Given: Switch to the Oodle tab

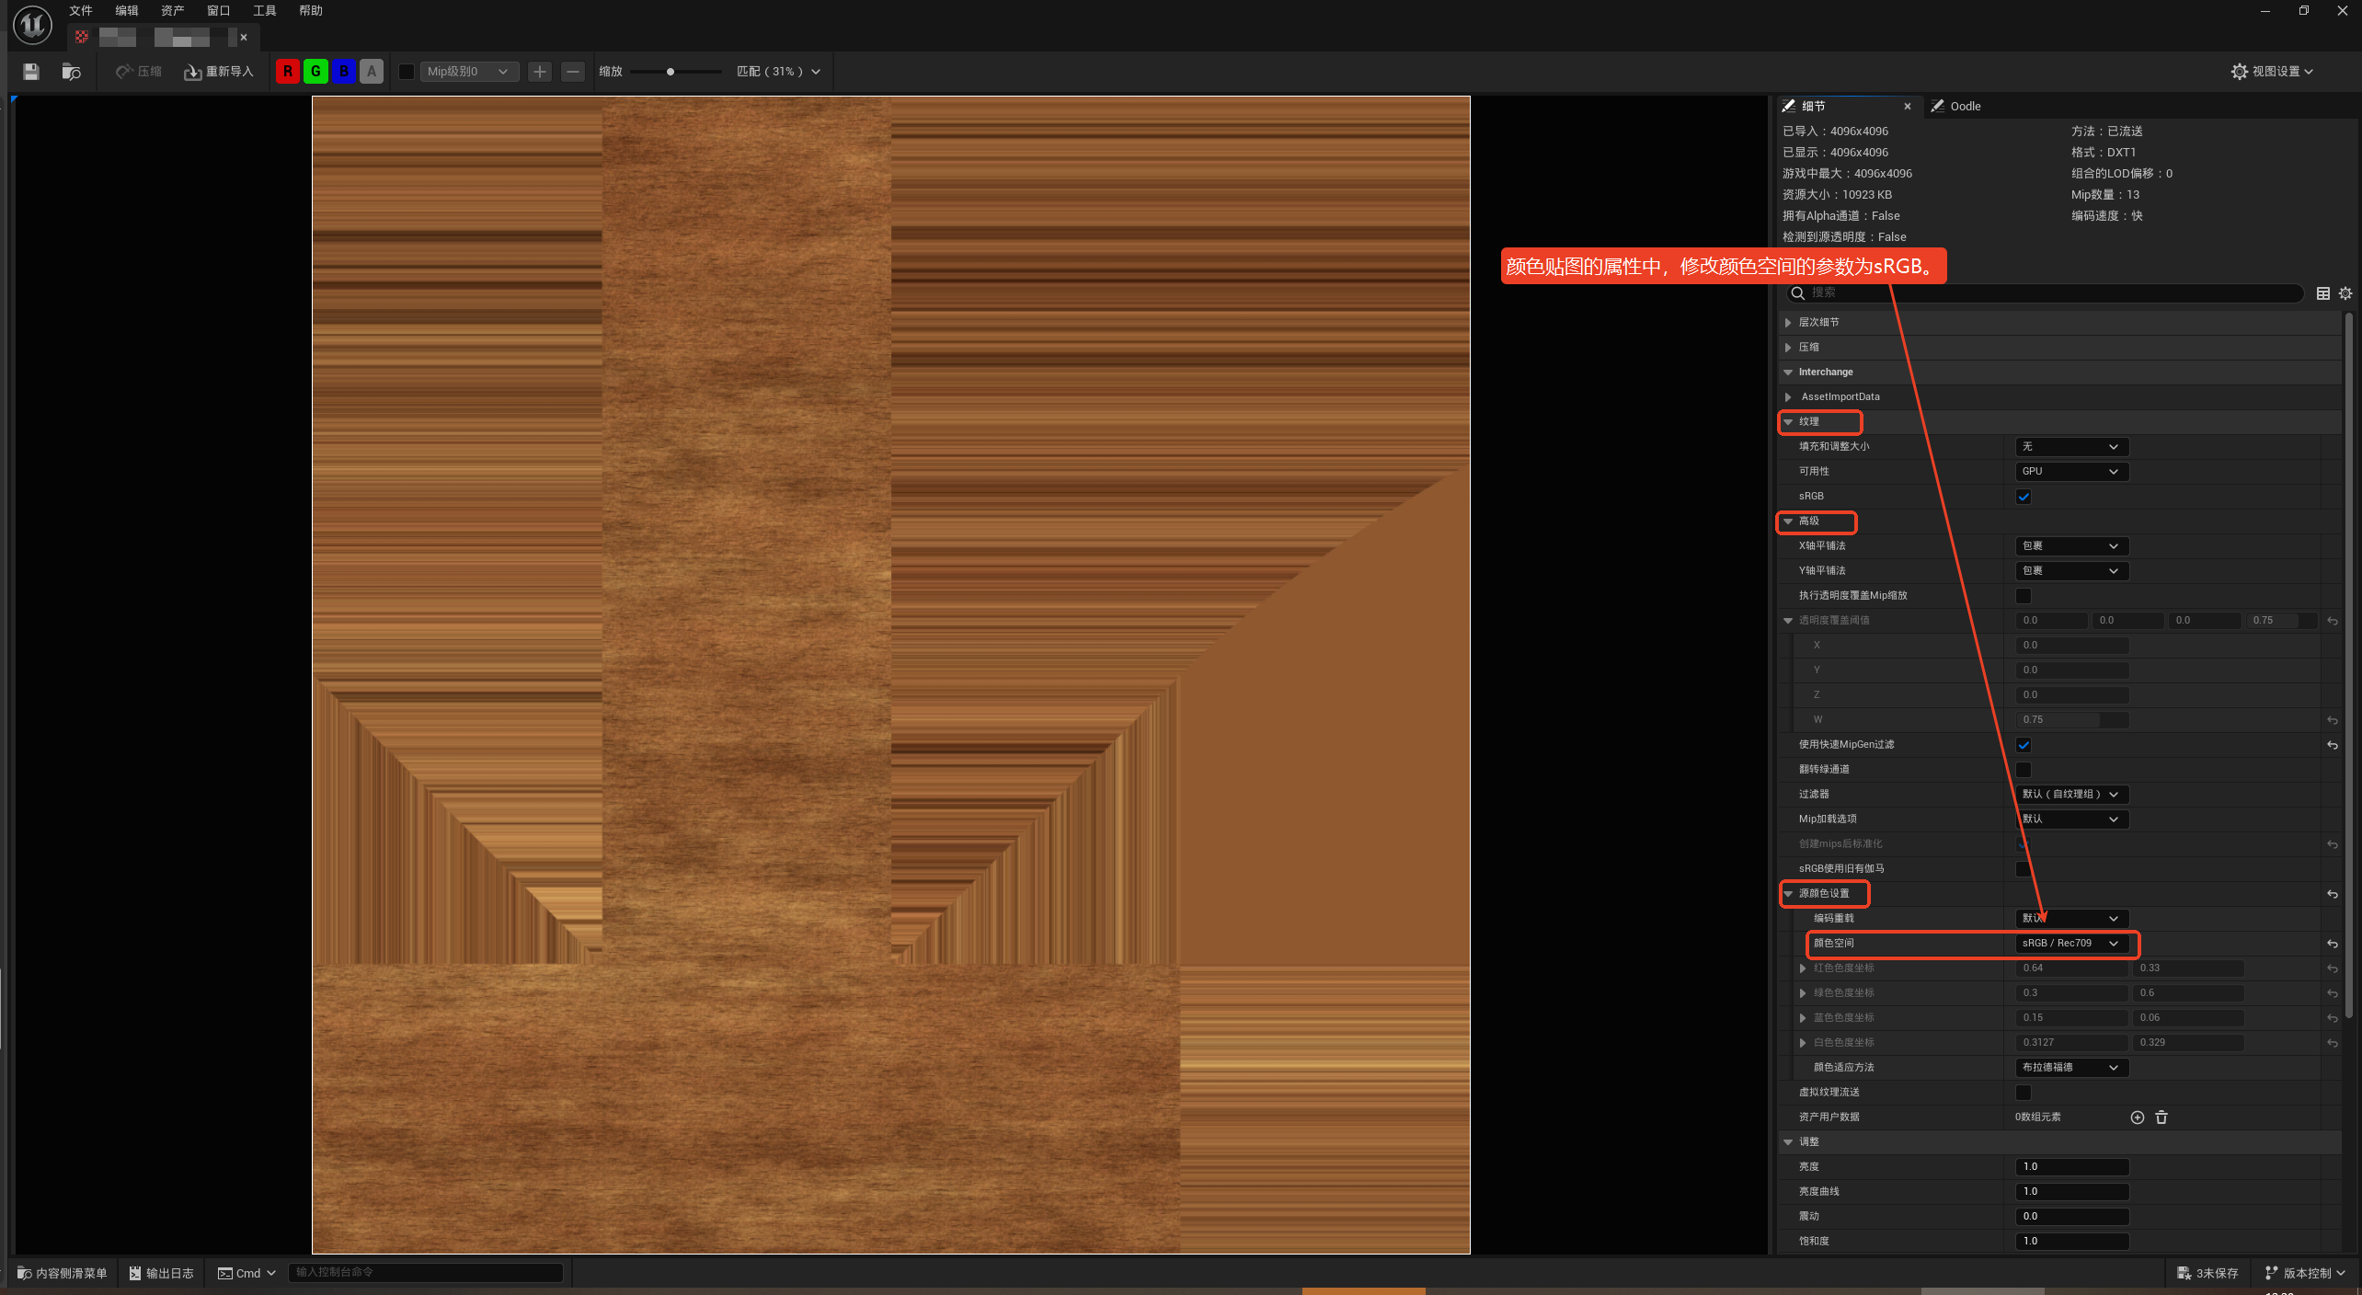Looking at the screenshot, I should pyautogui.click(x=1957, y=107).
